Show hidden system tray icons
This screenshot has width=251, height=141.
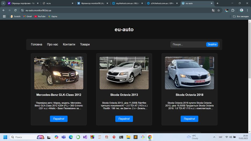point(214,137)
